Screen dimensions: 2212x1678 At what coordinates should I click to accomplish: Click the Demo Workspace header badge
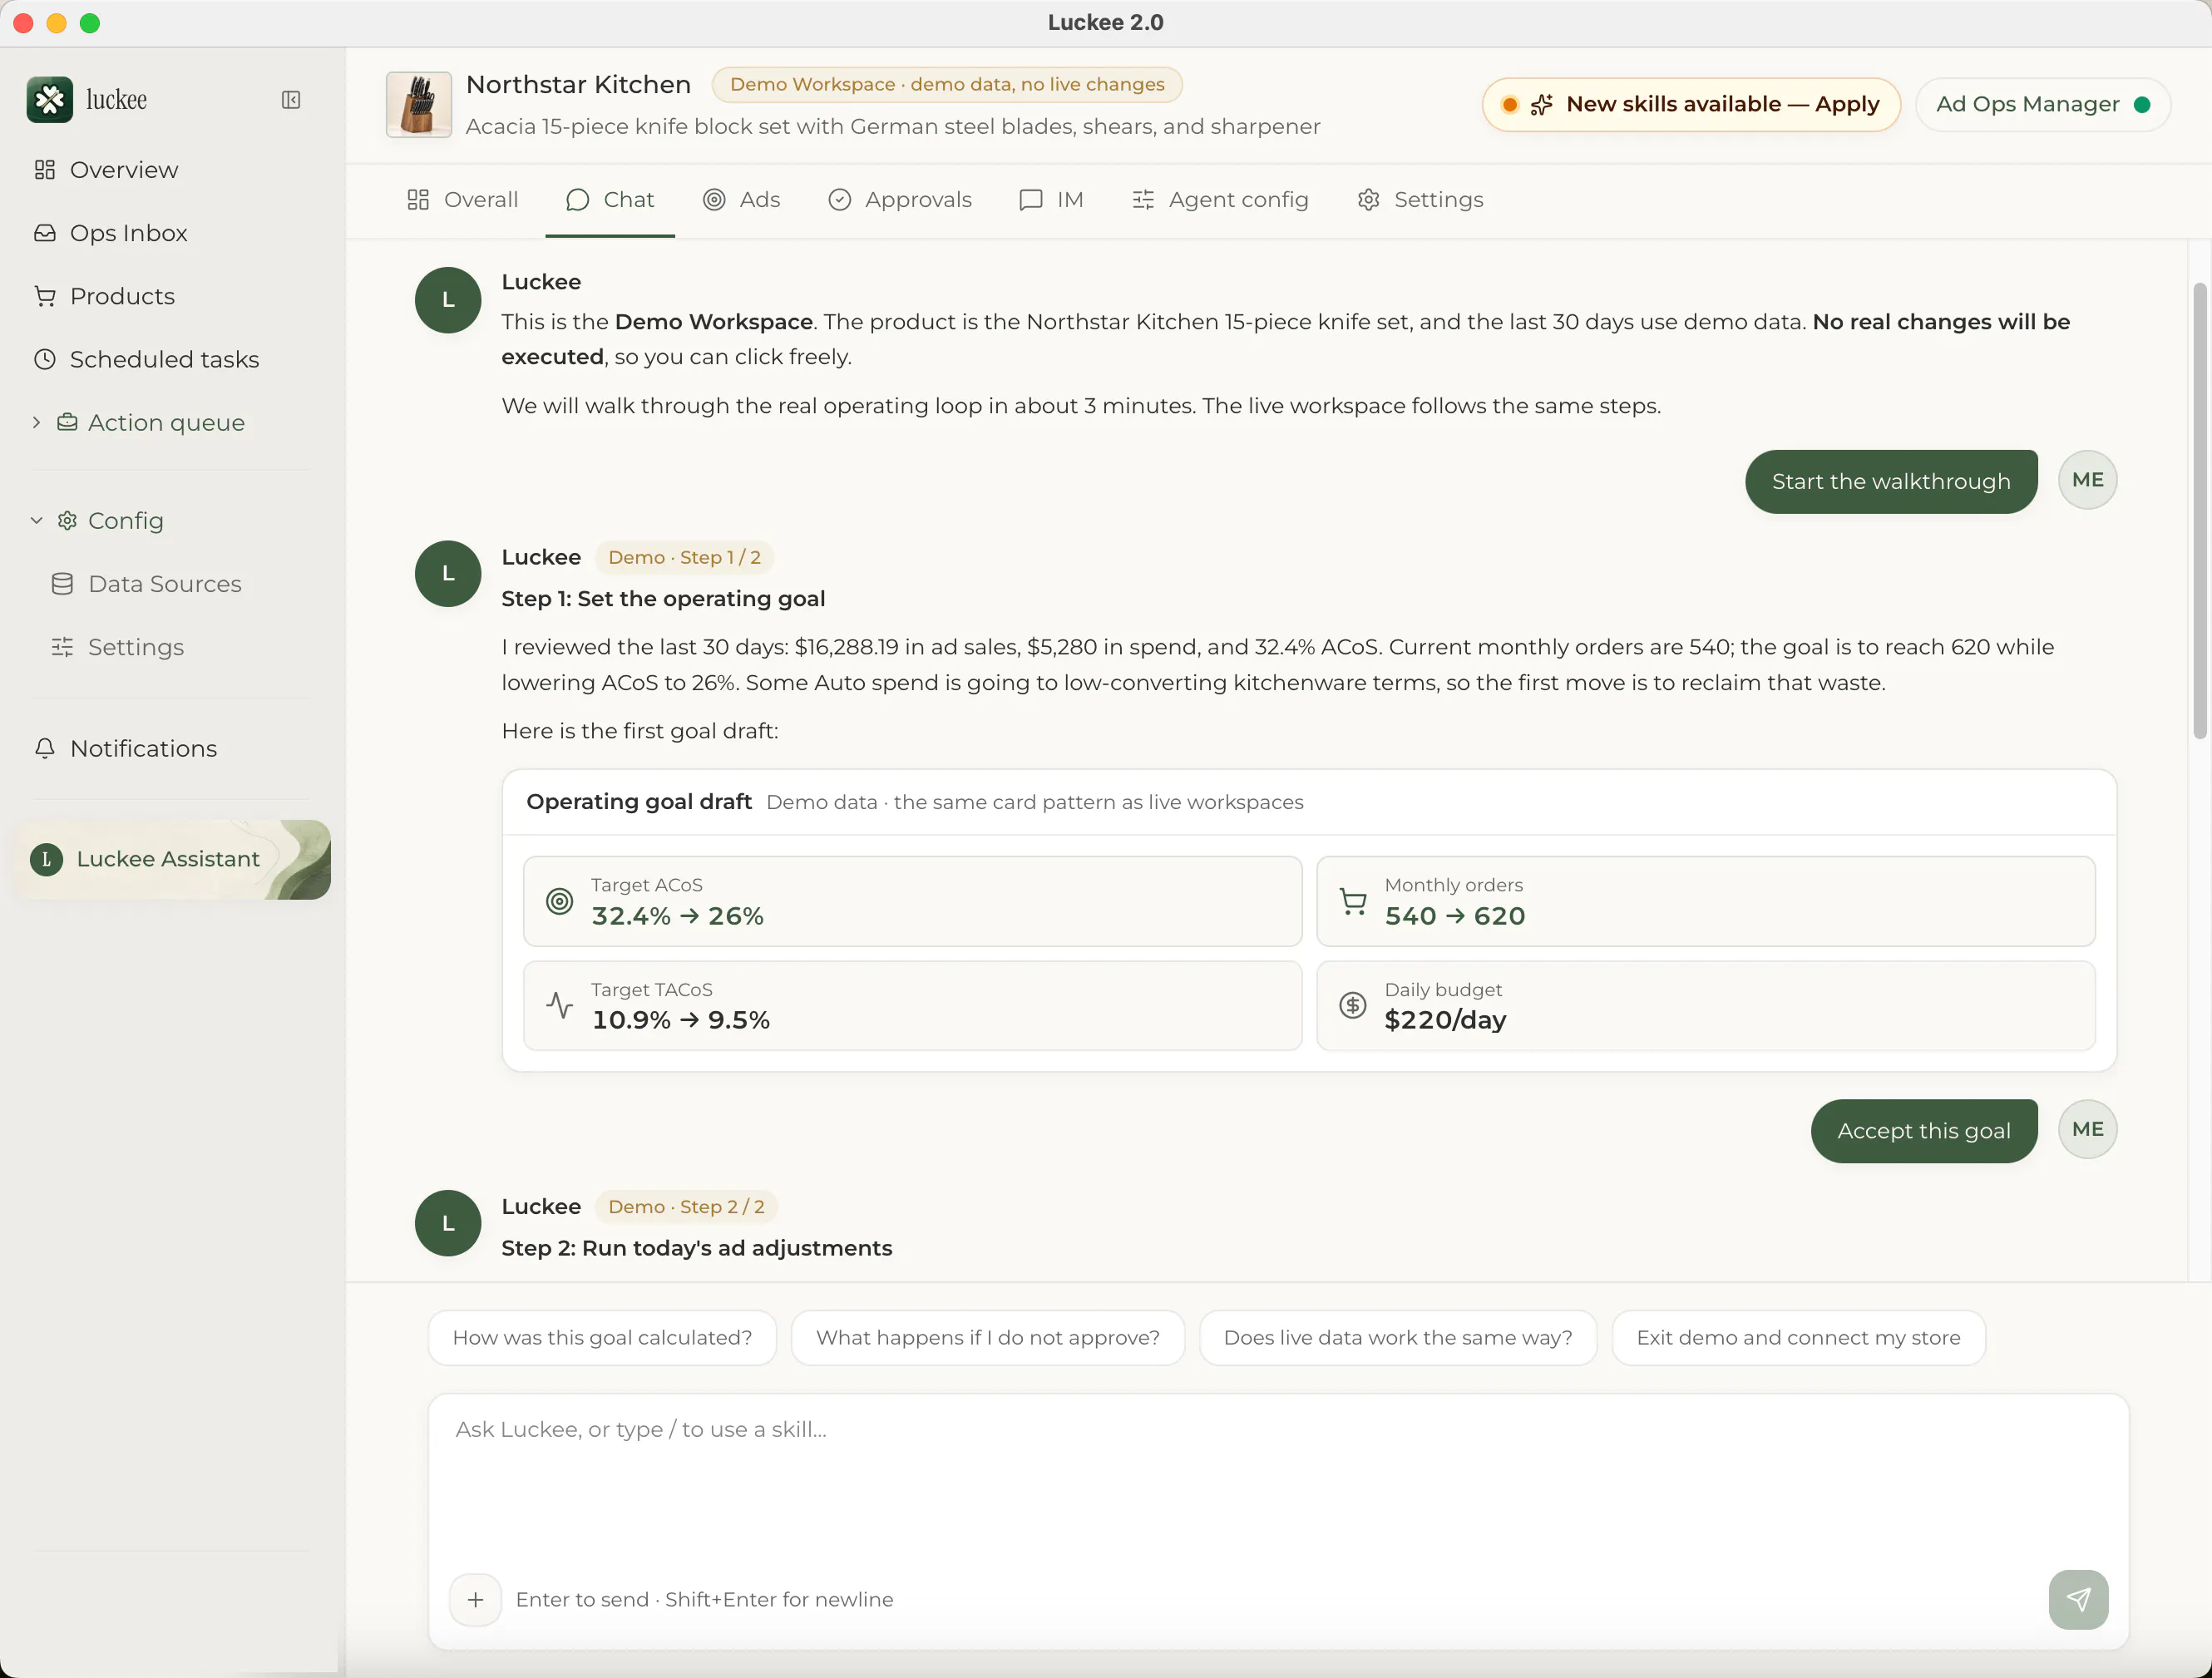pyautogui.click(x=947, y=84)
